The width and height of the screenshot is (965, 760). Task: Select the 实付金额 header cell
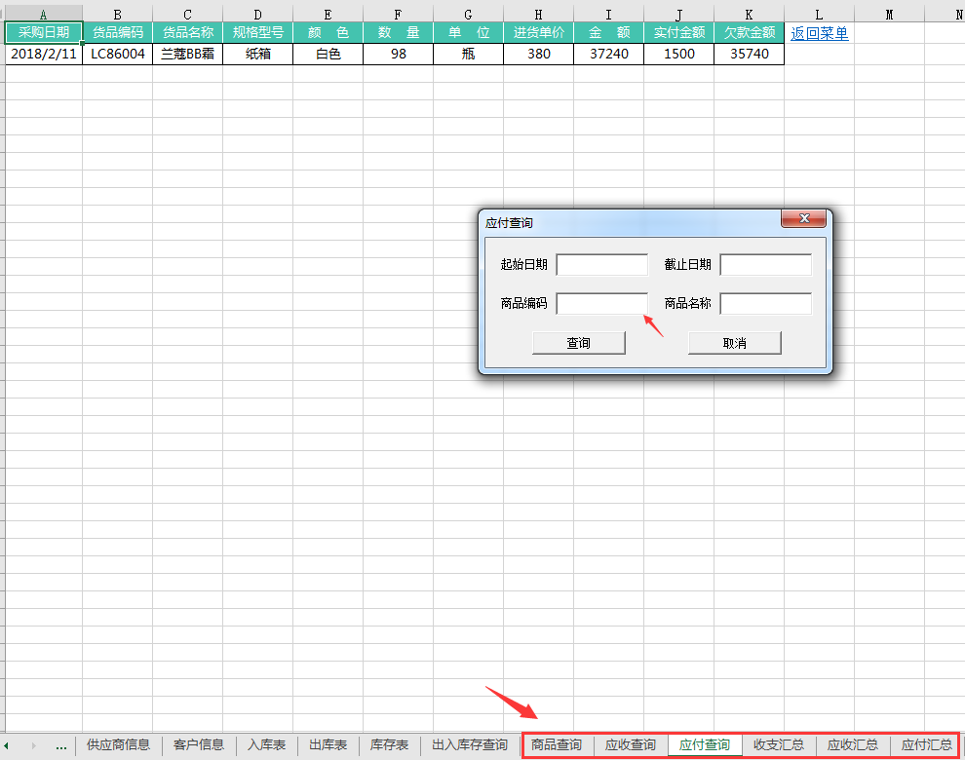(678, 32)
